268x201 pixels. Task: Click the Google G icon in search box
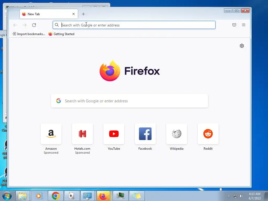click(x=58, y=101)
